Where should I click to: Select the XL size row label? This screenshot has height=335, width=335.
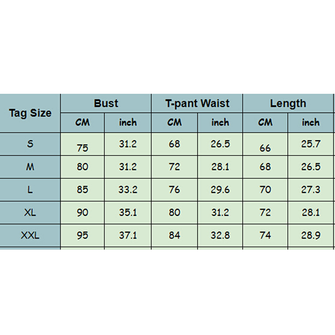click(30, 212)
